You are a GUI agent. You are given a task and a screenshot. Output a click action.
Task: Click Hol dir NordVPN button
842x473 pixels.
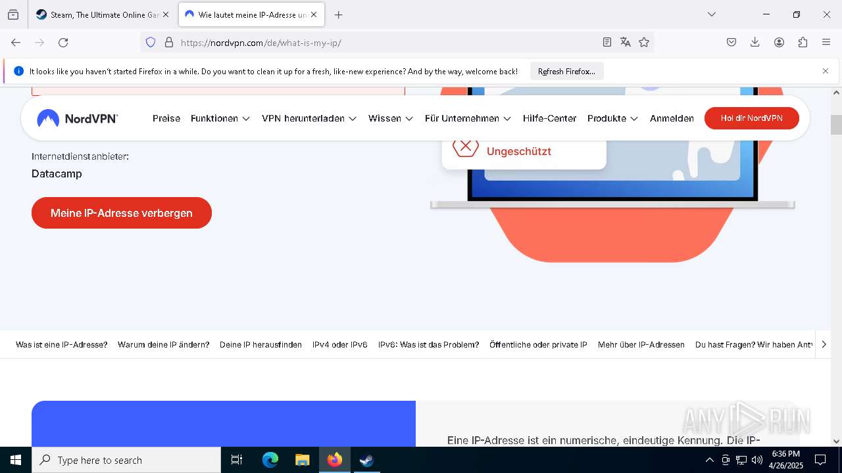point(752,118)
